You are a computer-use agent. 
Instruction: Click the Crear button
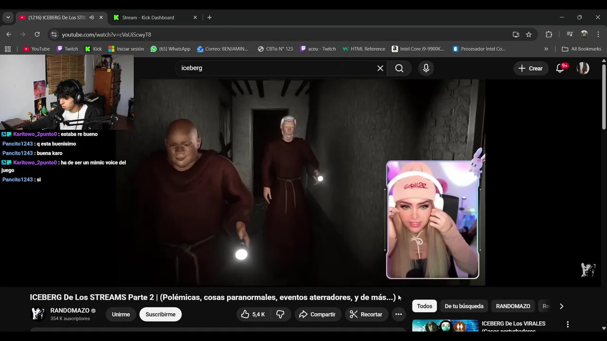[x=531, y=68]
